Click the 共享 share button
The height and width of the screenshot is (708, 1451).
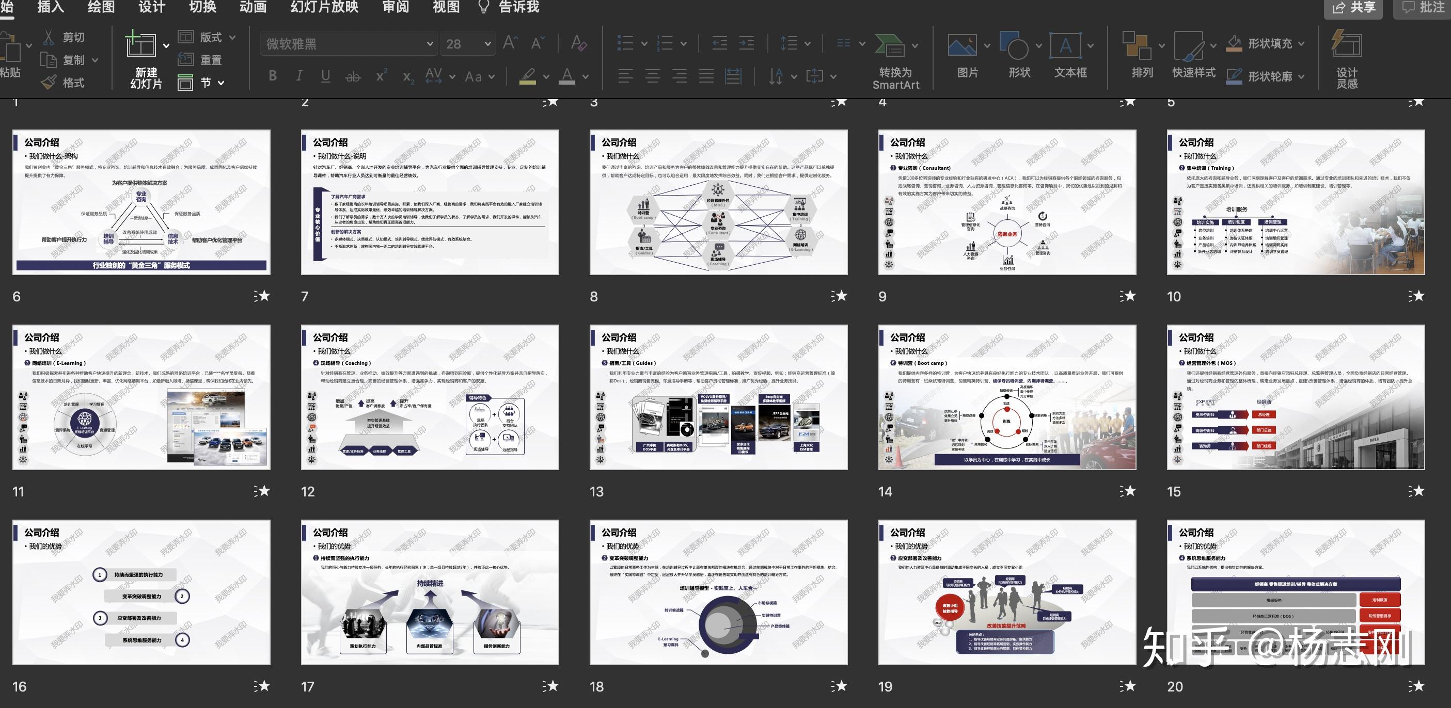click(x=1353, y=7)
